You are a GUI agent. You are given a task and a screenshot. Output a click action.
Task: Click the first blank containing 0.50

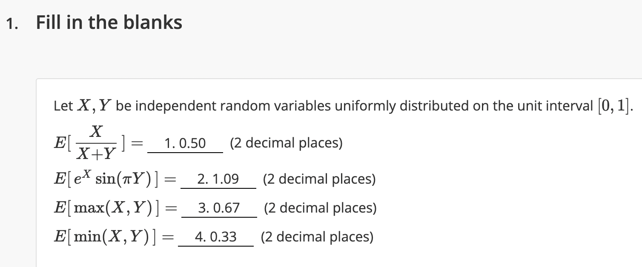point(185,144)
